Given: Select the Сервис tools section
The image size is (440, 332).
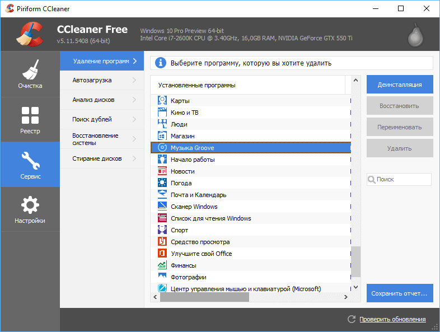Looking at the screenshot, I should tap(30, 165).
